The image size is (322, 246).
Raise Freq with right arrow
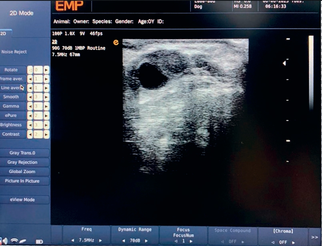100,240
